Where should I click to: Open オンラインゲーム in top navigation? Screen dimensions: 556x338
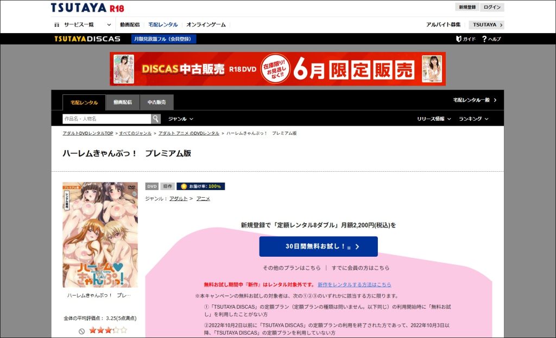click(x=205, y=25)
